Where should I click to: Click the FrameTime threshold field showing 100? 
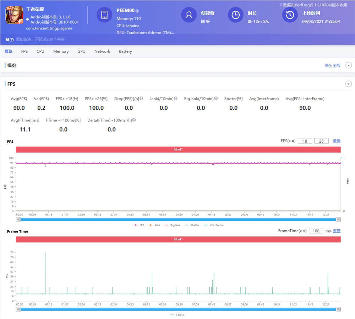[316, 231]
